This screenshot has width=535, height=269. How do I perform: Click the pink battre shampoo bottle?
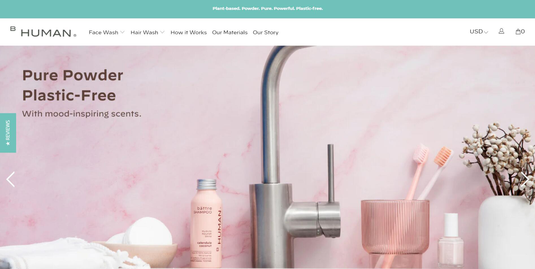pyautogui.click(x=206, y=223)
